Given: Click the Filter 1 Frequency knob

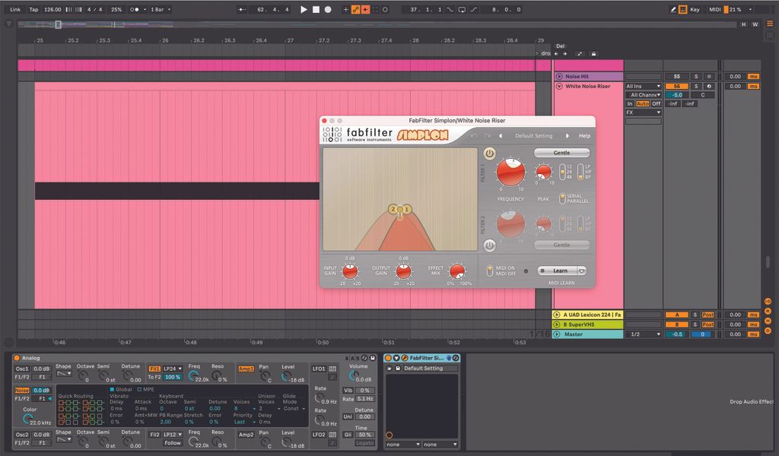Looking at the screenshot, I should [510, 173].
